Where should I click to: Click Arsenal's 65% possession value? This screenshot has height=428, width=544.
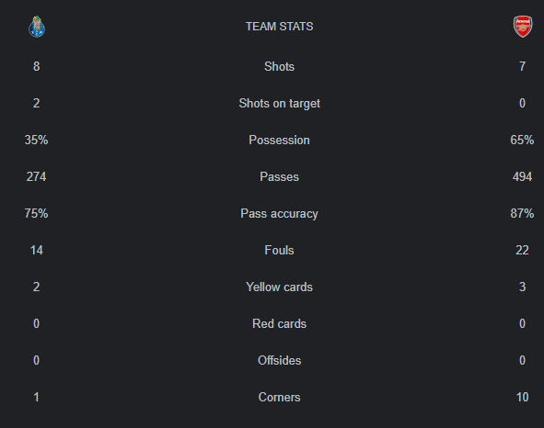tap(522, 141)
